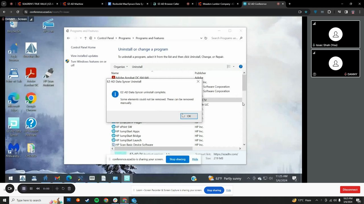Viewport: 364px width, 204px height.
Task: Click the Search Programs input field
Action: coord(225,38)
